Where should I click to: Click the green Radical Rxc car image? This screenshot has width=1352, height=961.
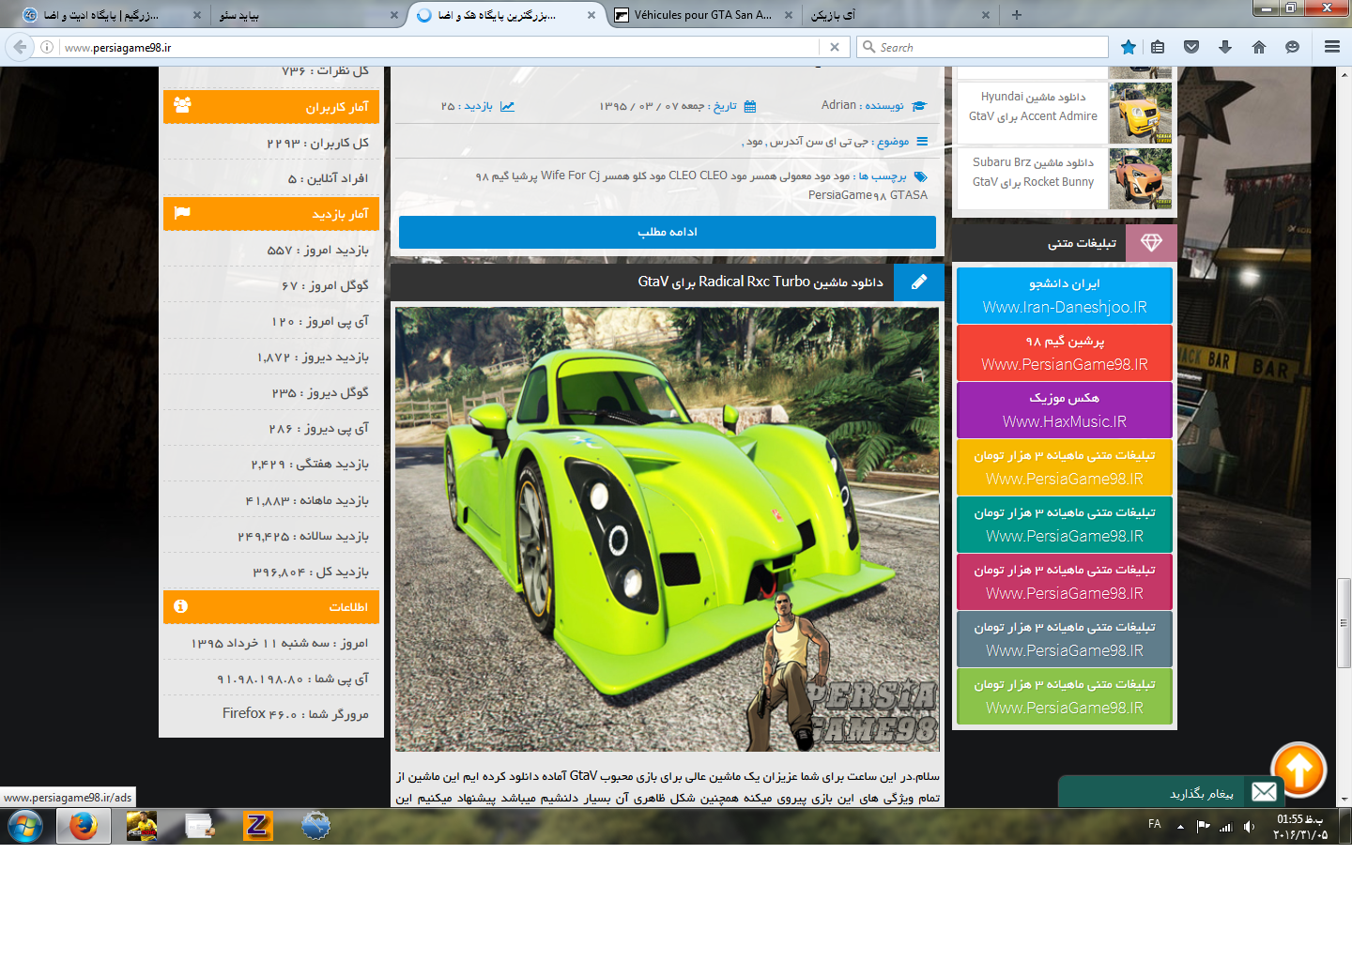(x=667, y=529)
